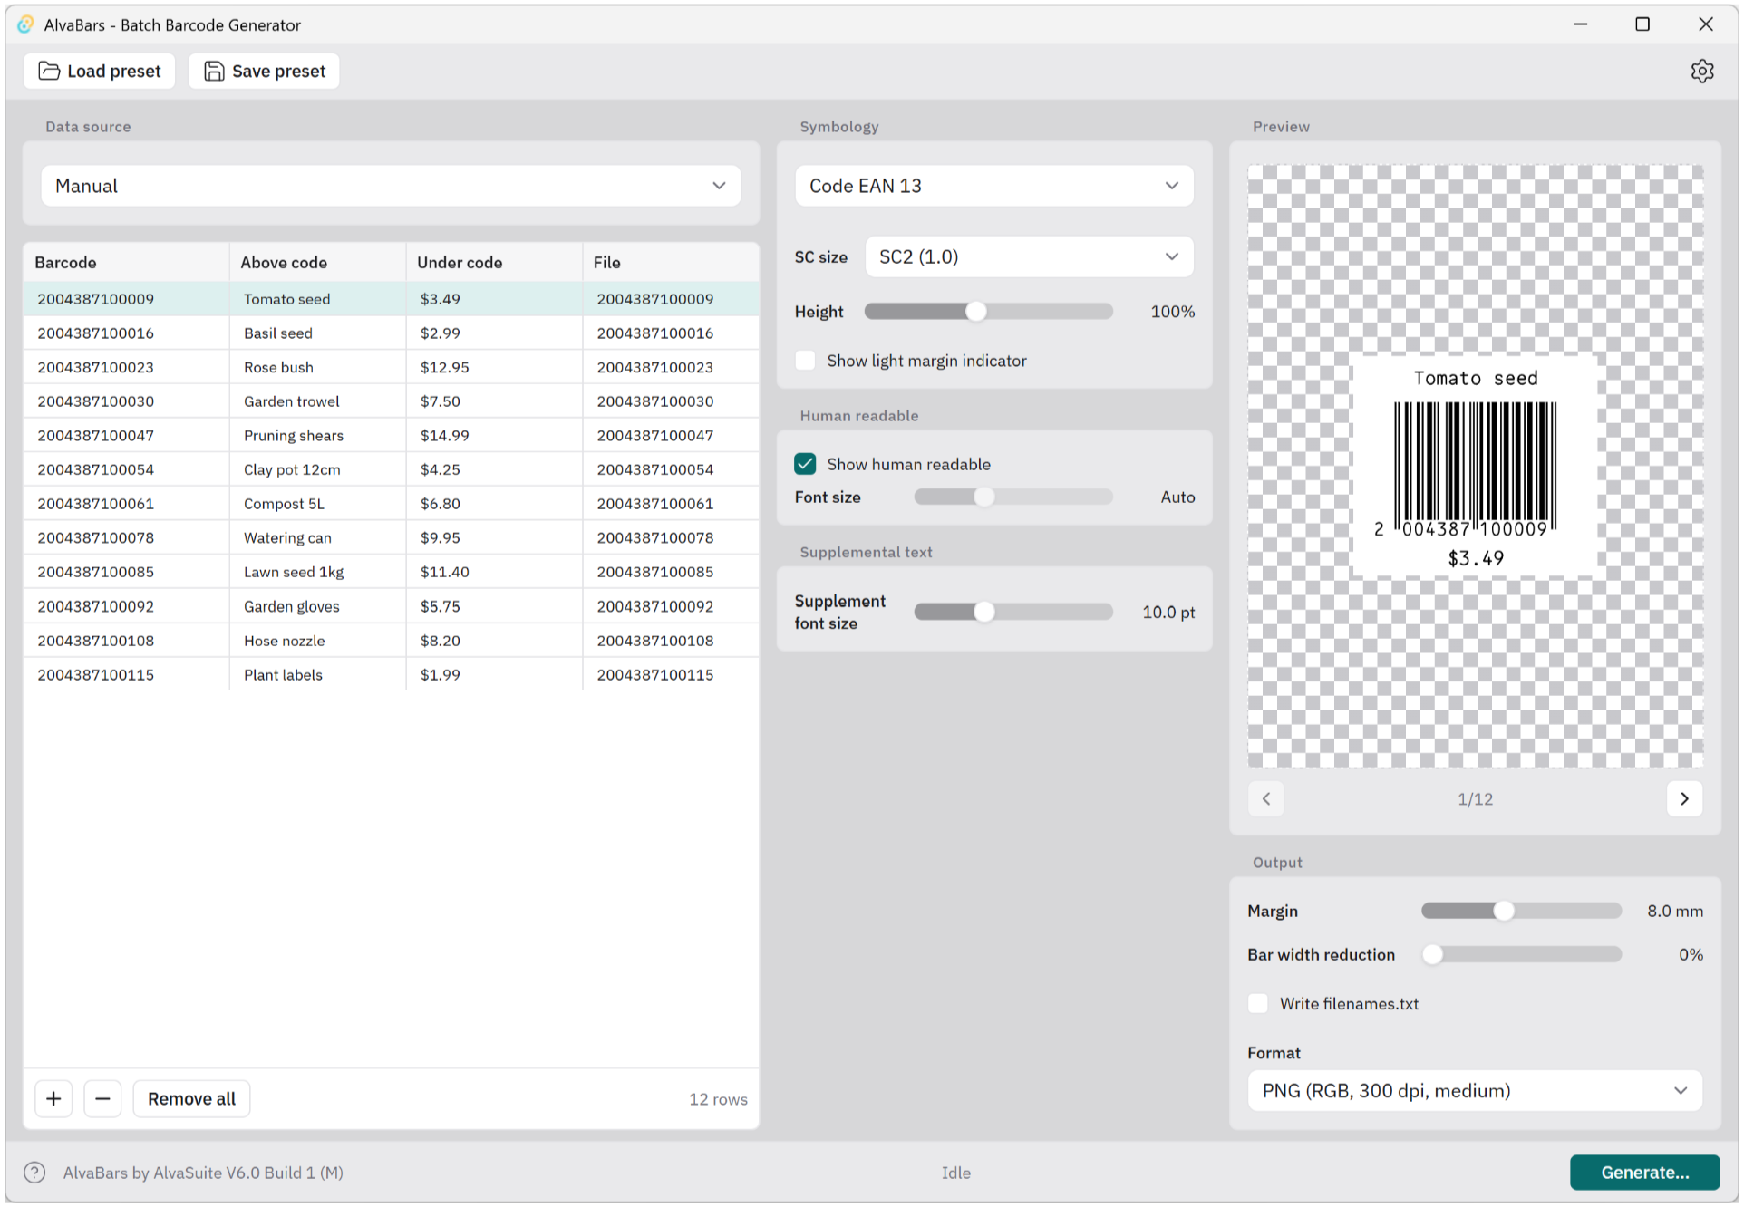Image resolution: width=1744 pixels, height=1207 pixels.
Task: Click the Under code column header
Action: point(494,263)
